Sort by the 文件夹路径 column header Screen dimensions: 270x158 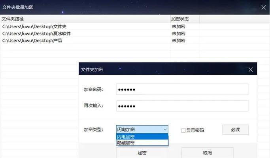click(85, 19)
